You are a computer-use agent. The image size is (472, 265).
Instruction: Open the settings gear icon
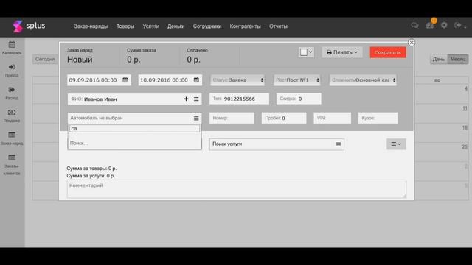[444, 25]
